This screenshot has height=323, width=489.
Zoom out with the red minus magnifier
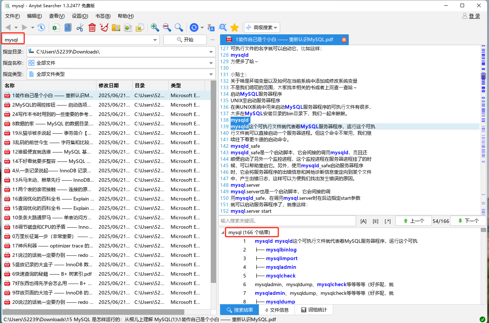167,27
